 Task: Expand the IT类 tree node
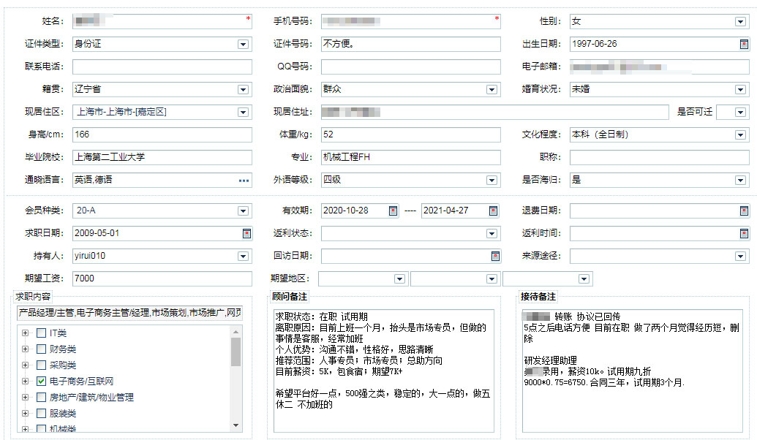coord(25,333)
